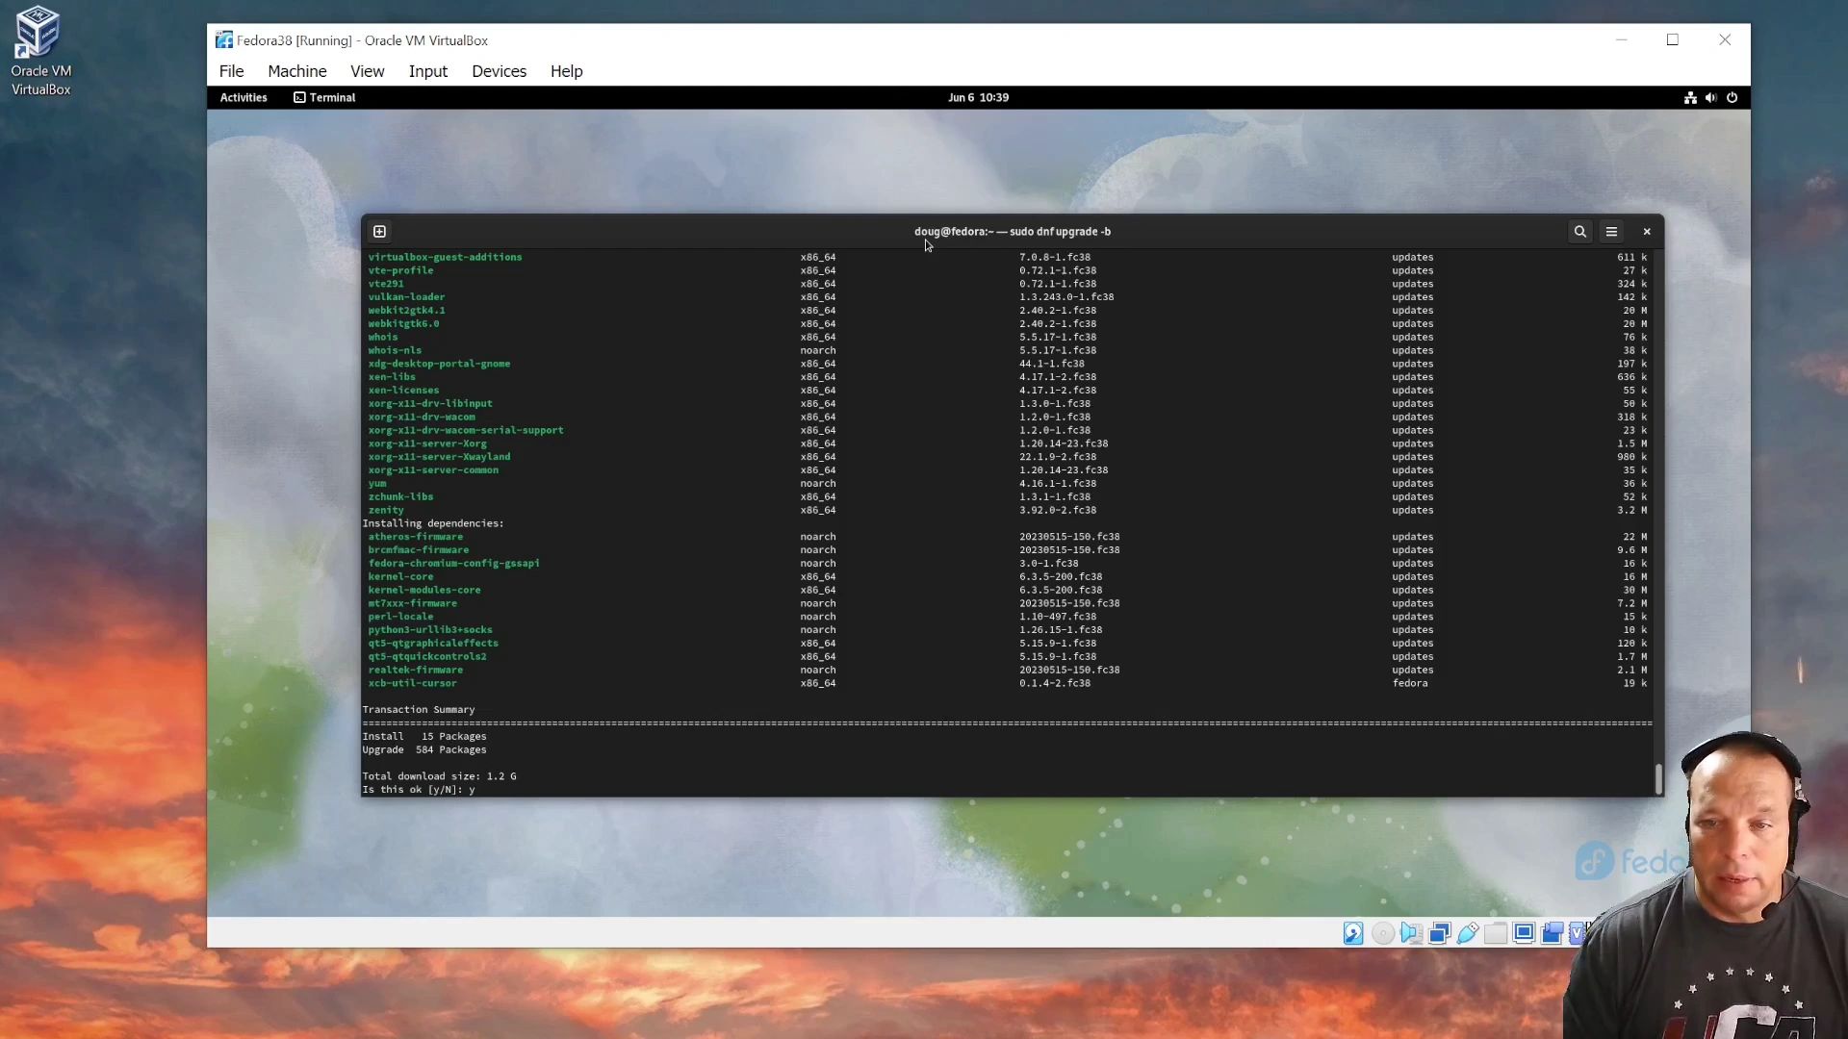Open the Devices menu

click(499, 71)
